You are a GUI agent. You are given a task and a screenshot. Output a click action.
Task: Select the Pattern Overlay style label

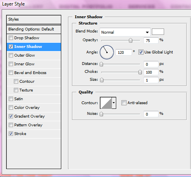click(28, 125)
